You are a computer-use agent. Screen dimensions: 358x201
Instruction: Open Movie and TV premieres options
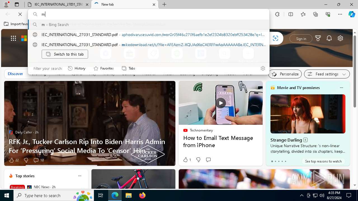(341, 88)
